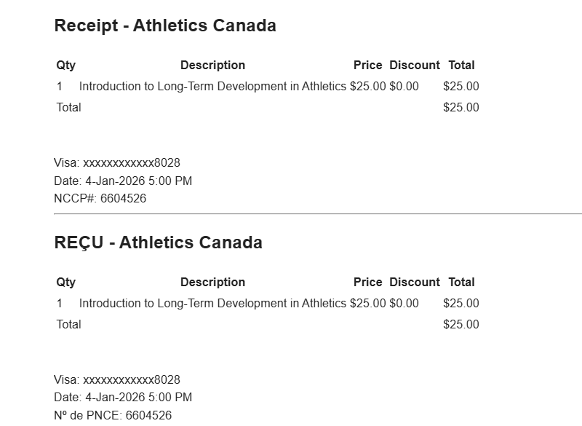Click the Date line under English receipt
Viewport: 582px width, 426px height.
pos(123,181)
